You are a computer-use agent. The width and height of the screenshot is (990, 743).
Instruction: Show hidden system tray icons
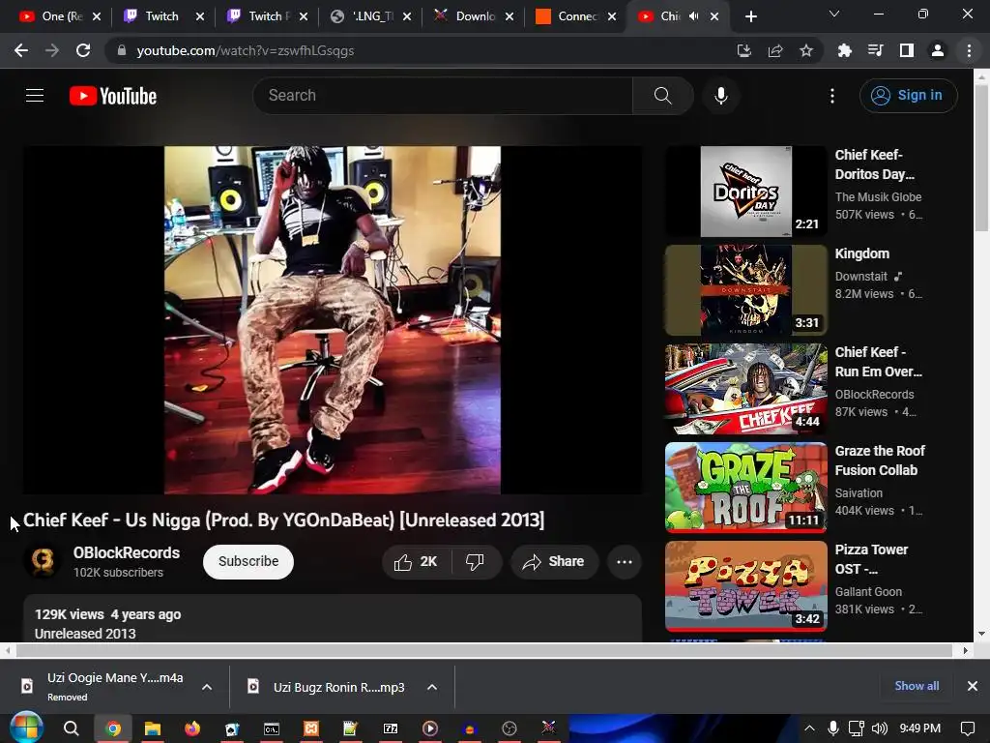[809, 728]
